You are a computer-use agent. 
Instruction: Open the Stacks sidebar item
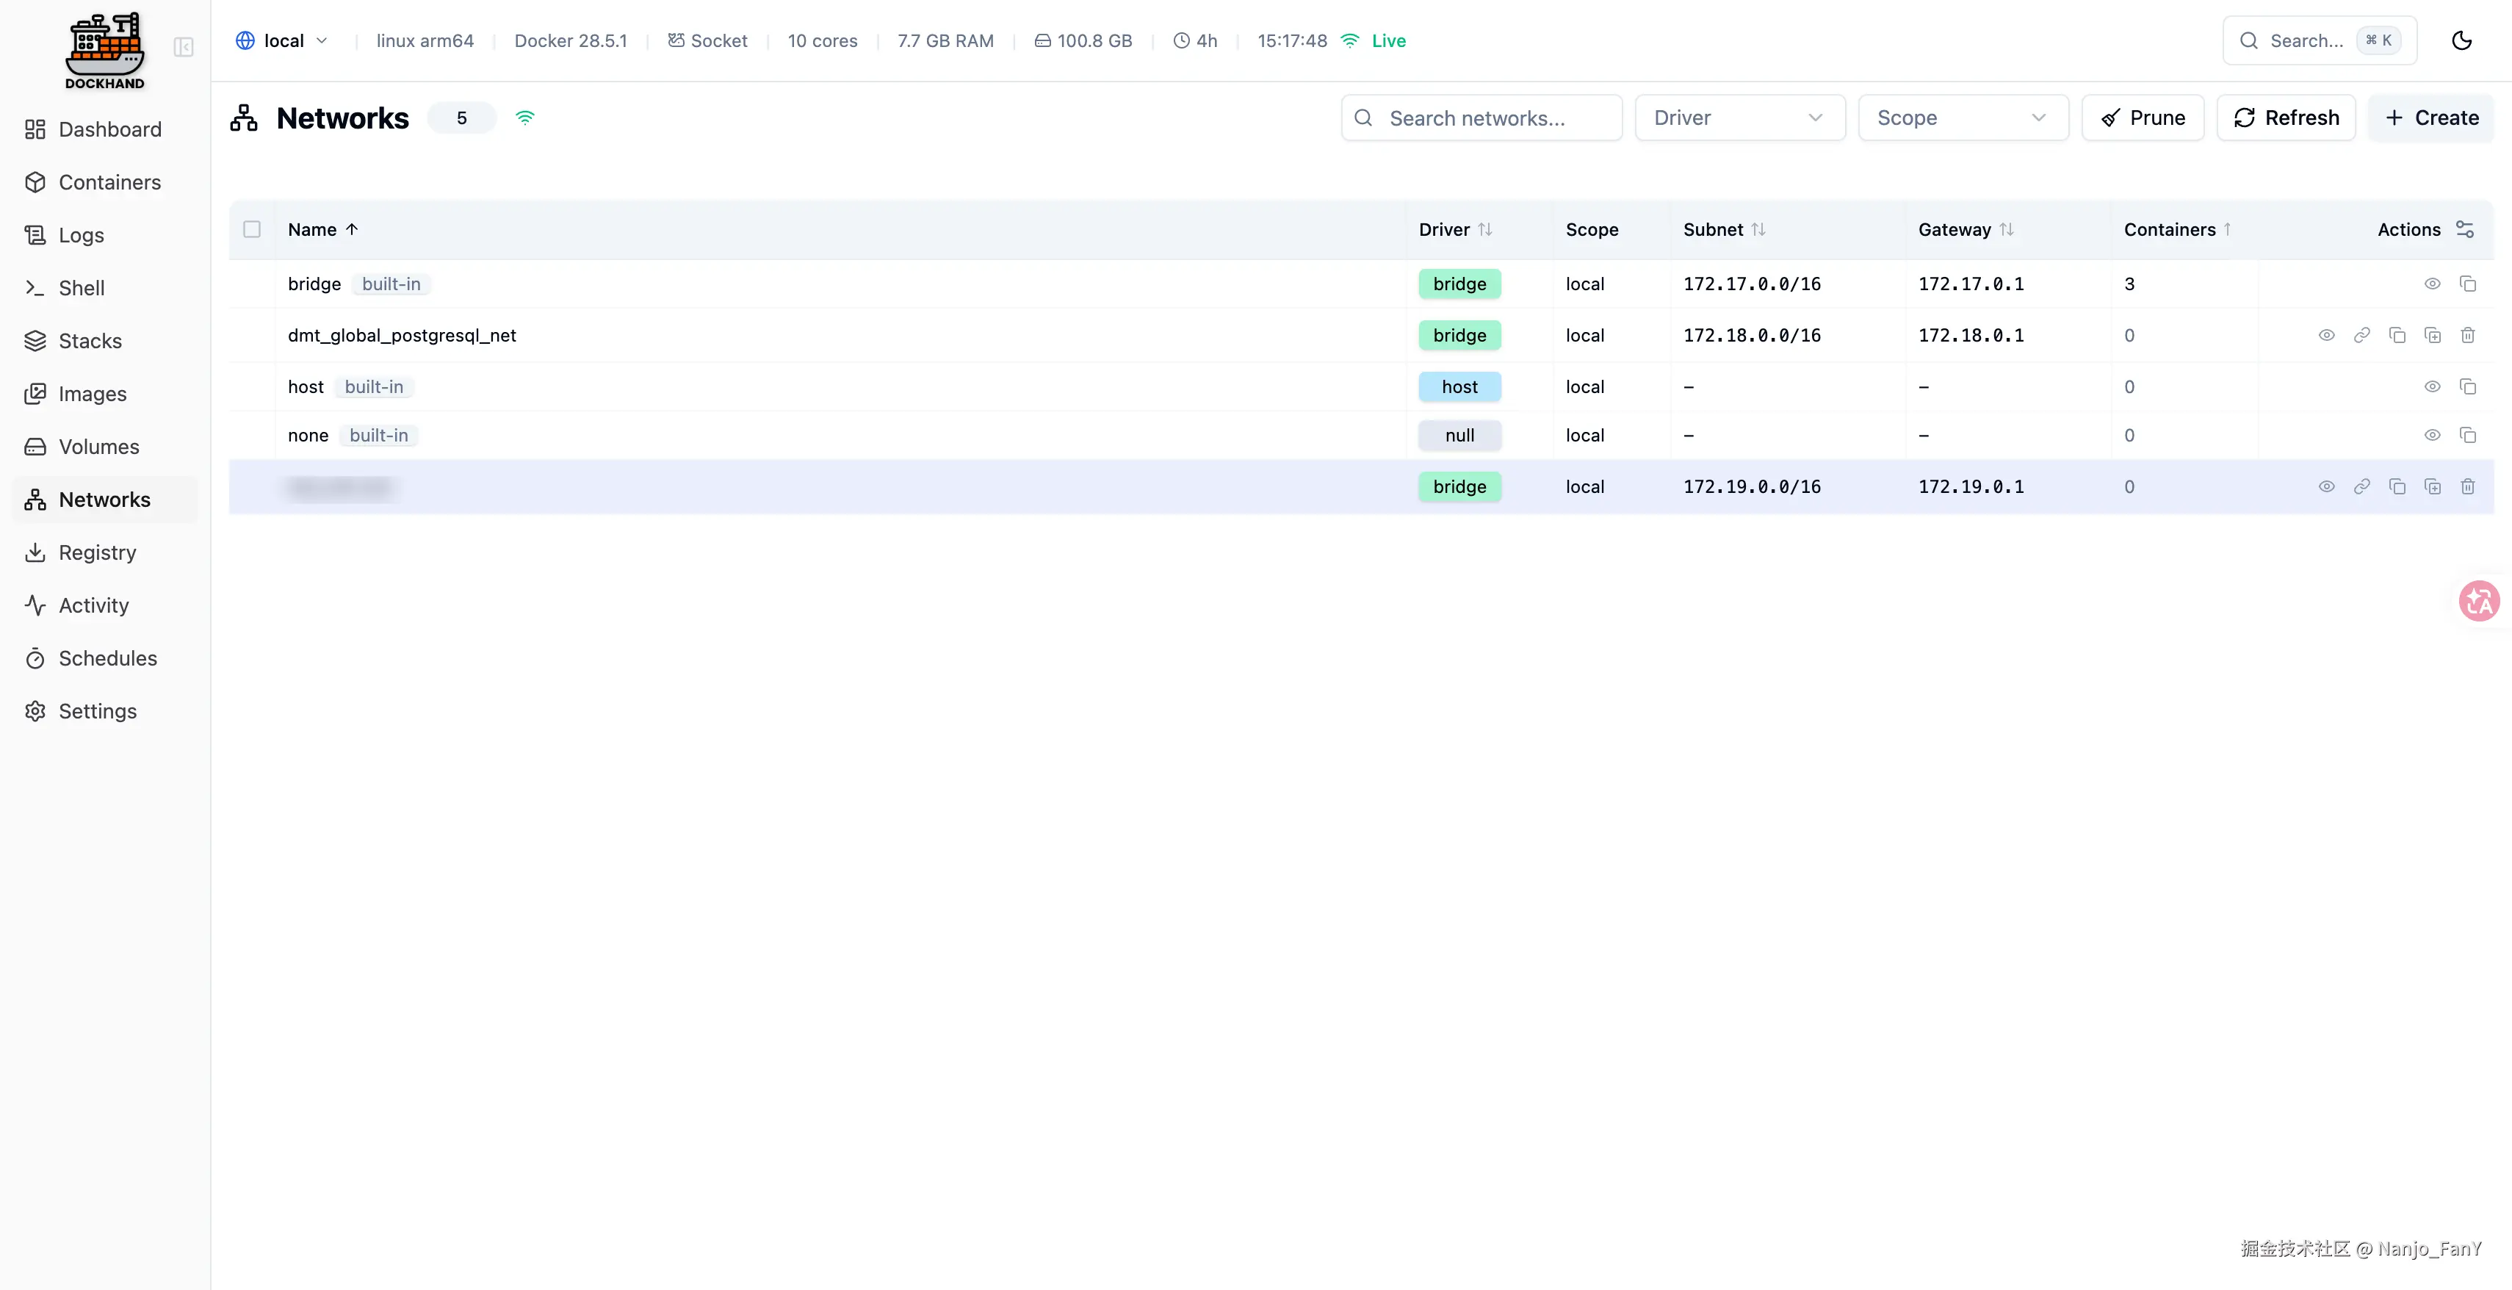[x=90, y=342]
